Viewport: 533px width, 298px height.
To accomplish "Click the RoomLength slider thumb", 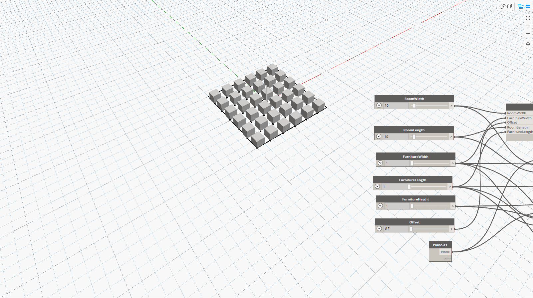I will [x=414, y=137].
